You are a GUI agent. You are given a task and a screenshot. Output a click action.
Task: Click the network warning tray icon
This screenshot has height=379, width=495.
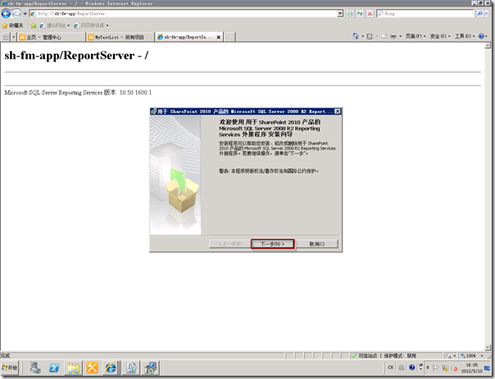coord(445,368)
